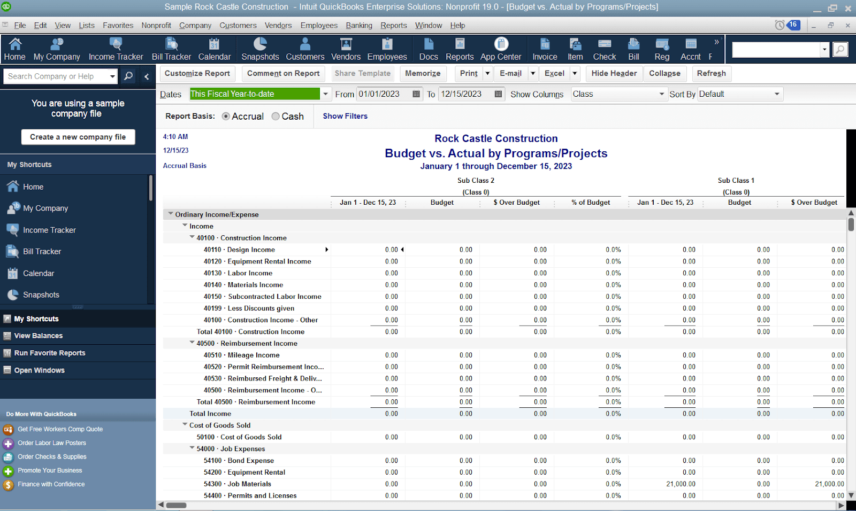Open Bill Tracker toolbar icon
The image size is (856, 511).
point(171,49)
